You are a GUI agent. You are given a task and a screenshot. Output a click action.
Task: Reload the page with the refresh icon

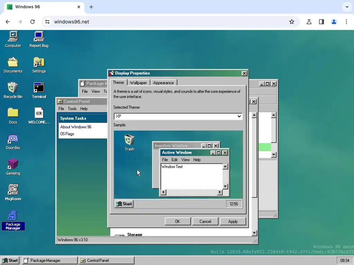coord(32,22)
